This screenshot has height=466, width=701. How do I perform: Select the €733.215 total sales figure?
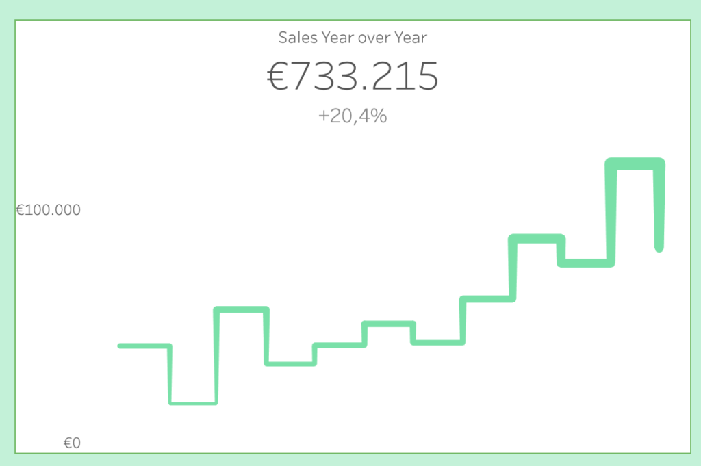click(353, 77)
